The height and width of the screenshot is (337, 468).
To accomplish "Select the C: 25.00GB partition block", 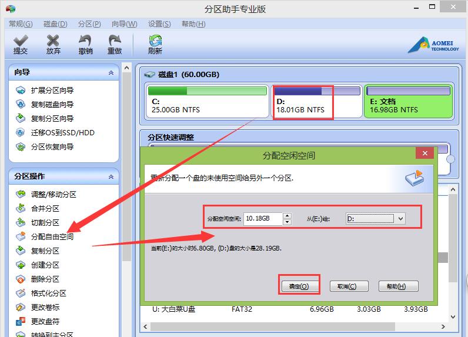I will (x=208, y=102).
